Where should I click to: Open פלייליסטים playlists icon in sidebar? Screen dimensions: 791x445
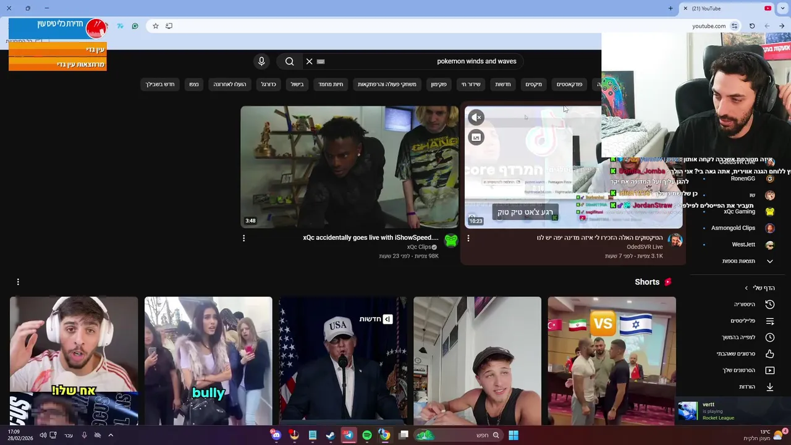(770, 321)
